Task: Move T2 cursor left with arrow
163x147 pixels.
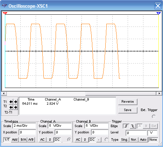Action: (11, 107)
